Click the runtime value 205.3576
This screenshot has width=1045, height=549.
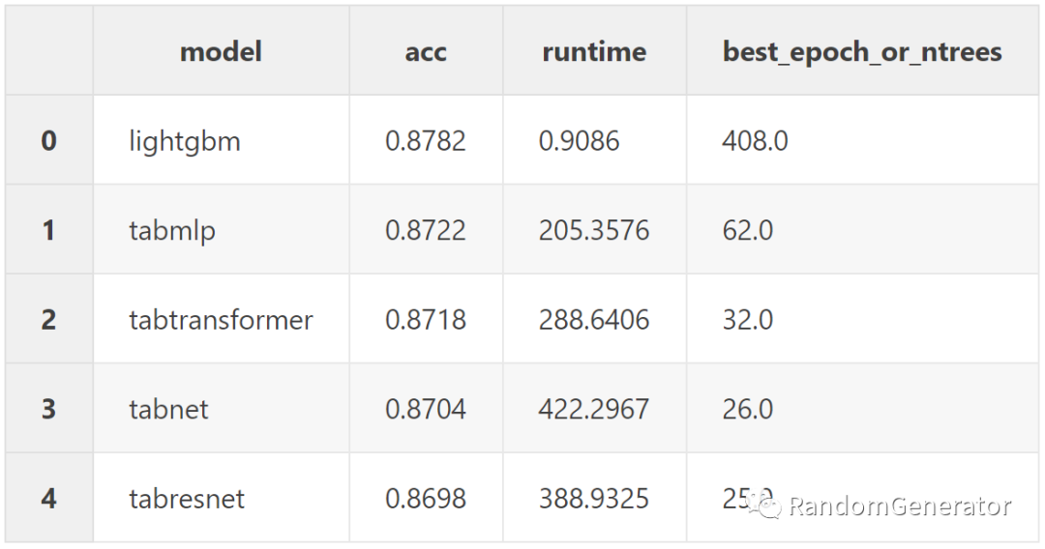point(594,231)
